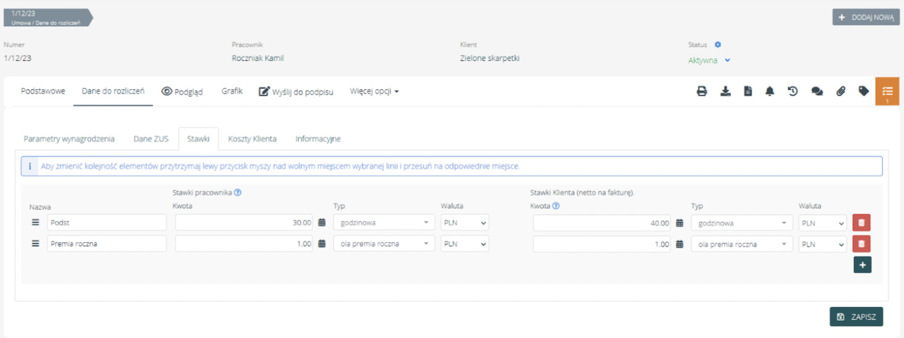
Task: Delete the Podst rate row
Action: point(861,223)
